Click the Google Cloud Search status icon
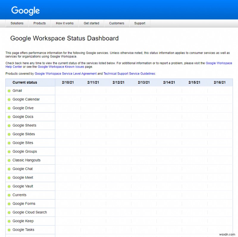Viewport: 238px width, 237px height. [9, 212]
